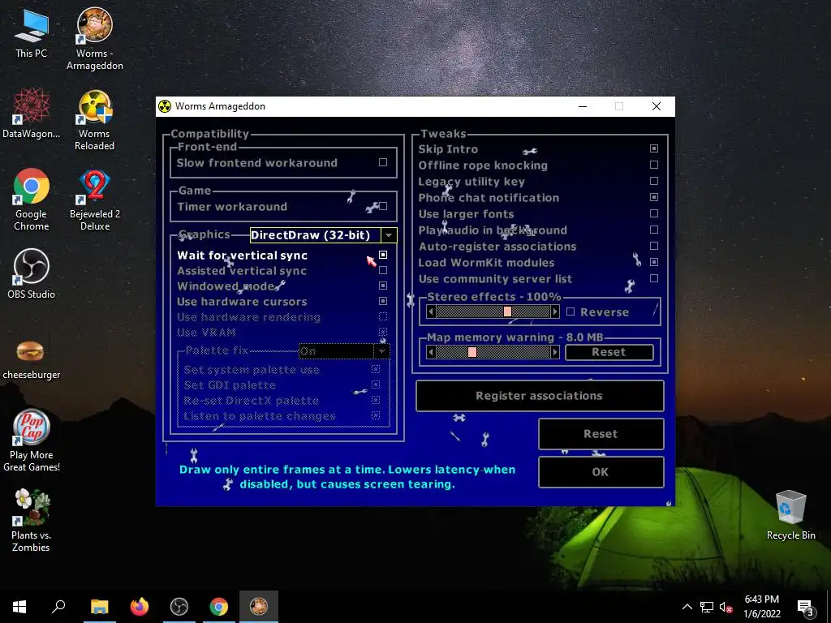
Task: Expand Palette fix dropdown arrow
Action: point(381,350)
